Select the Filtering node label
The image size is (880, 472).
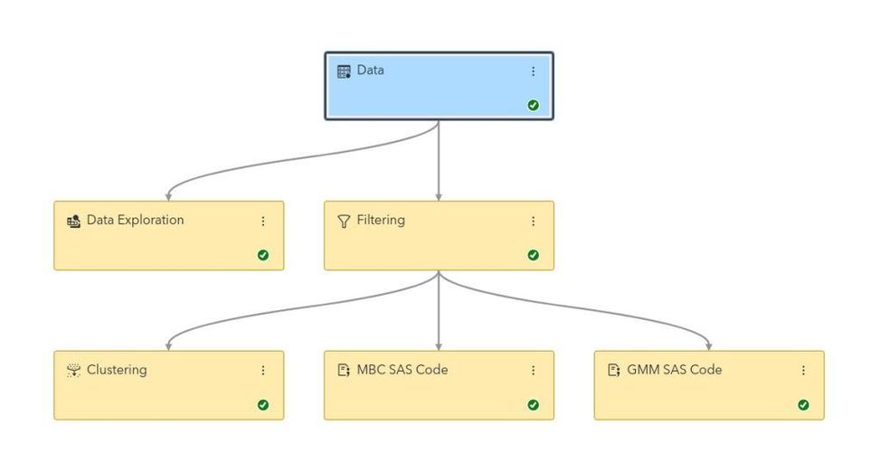(381, 221)
